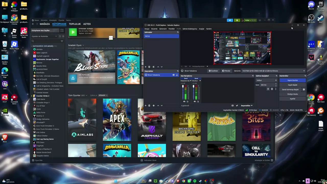The width and height of the screenshot is (327, 184).
Task: Remove the scene transition with trash icon
Action: pyautogui.click(x=272, y=89)
